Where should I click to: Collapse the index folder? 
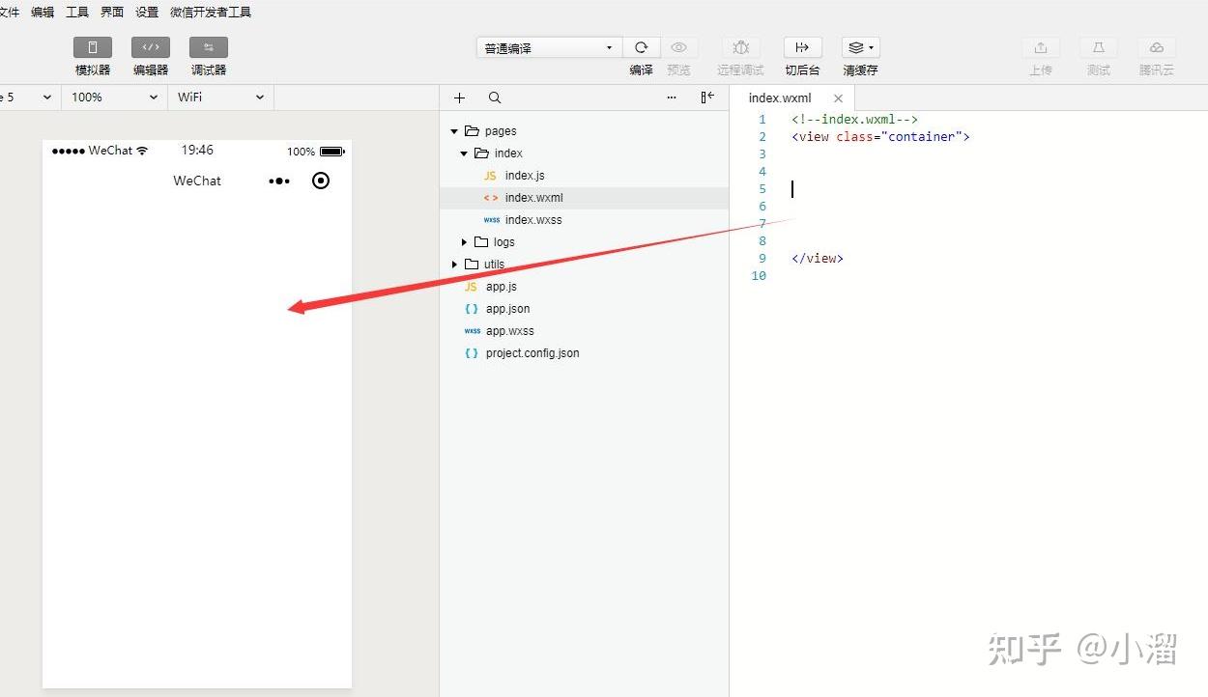[x=464, y=153]
